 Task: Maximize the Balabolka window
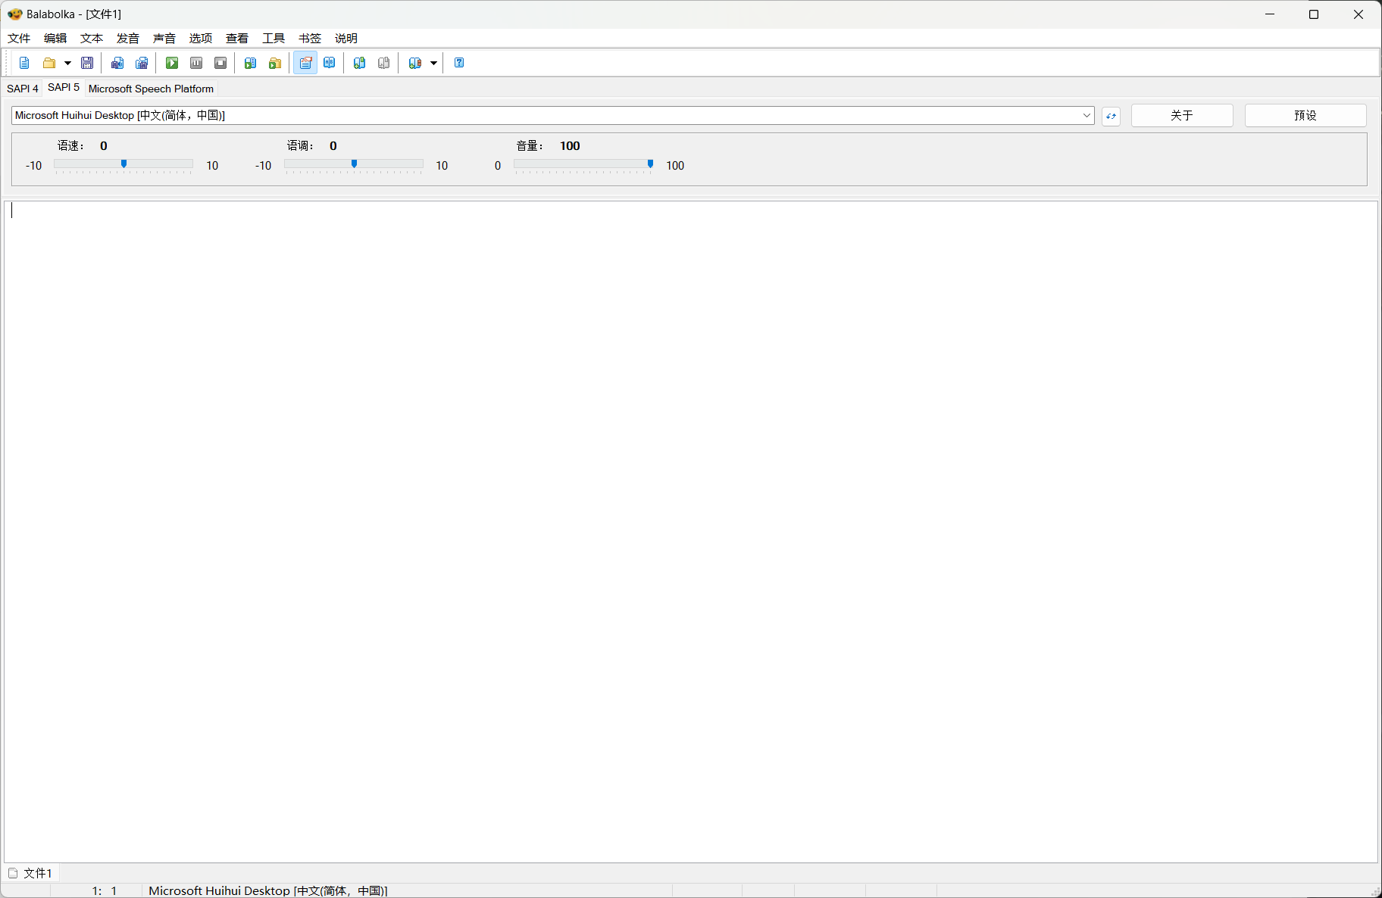[x=1314, y=14]
